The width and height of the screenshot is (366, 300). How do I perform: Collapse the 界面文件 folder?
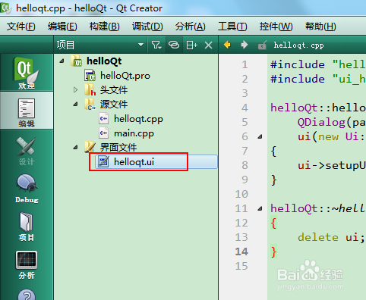pos(75,147)
